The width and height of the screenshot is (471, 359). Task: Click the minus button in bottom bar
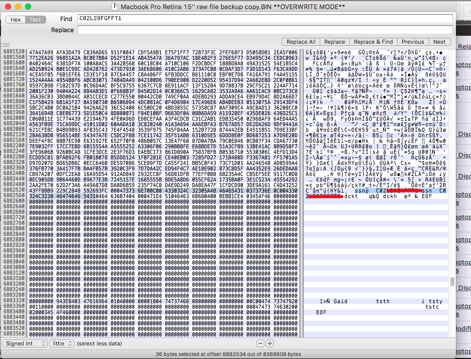point(260,343)
